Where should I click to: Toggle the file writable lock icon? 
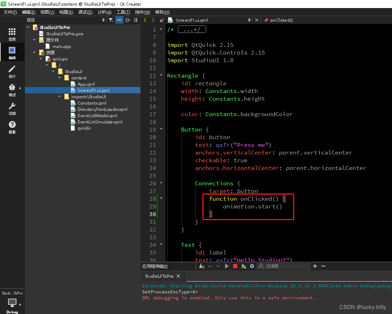162,20
